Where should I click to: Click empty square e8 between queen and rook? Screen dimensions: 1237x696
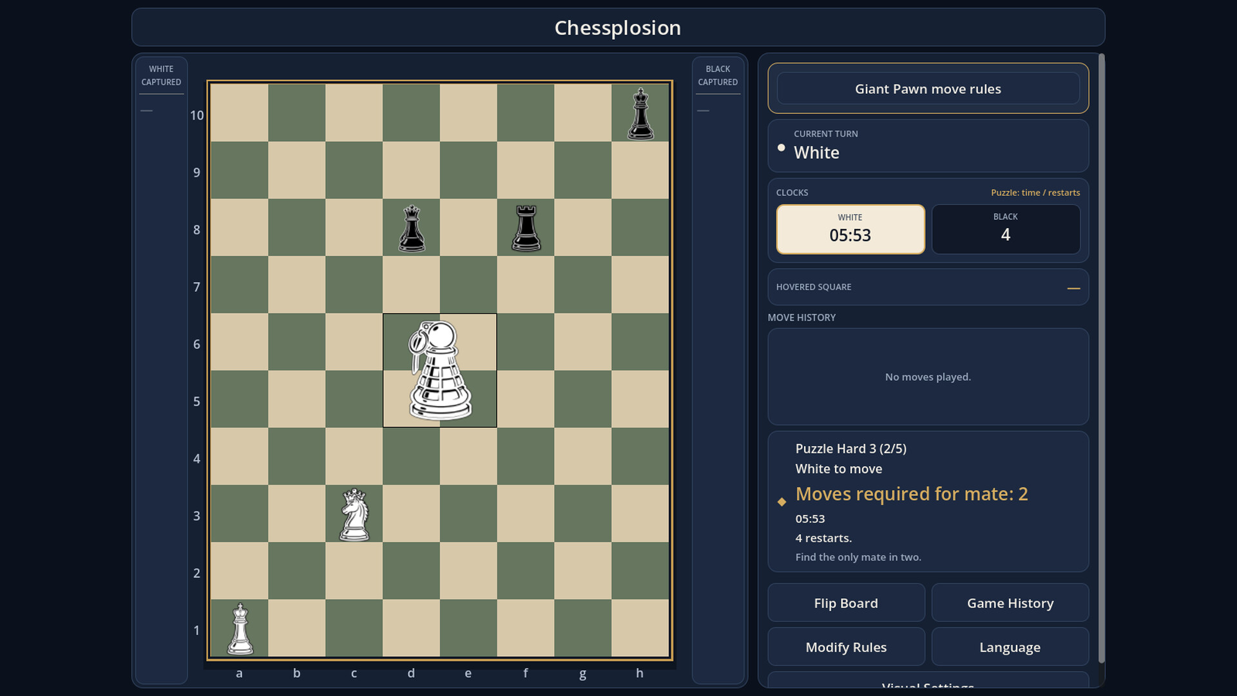[468, 228]
